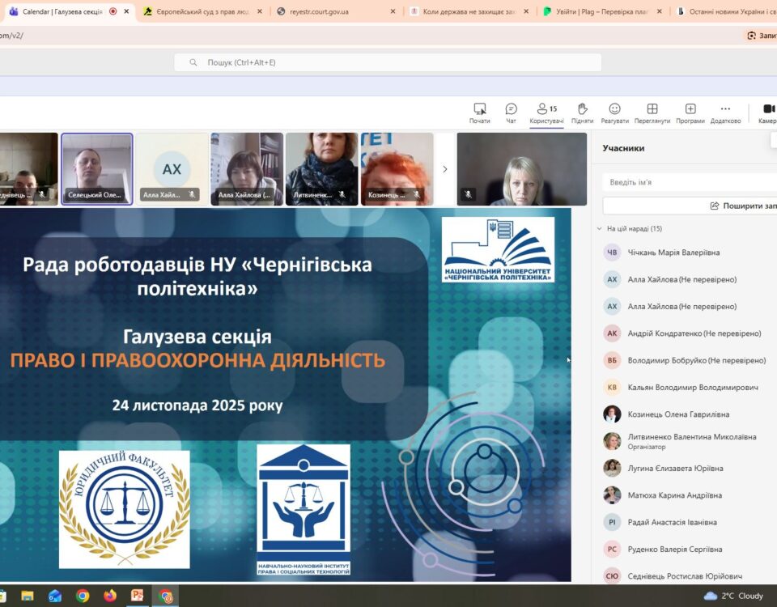Toggle the camera button in meeting toolbar
Image resolution: width=777 pixels, height=607 pixels.
(767, 112)
